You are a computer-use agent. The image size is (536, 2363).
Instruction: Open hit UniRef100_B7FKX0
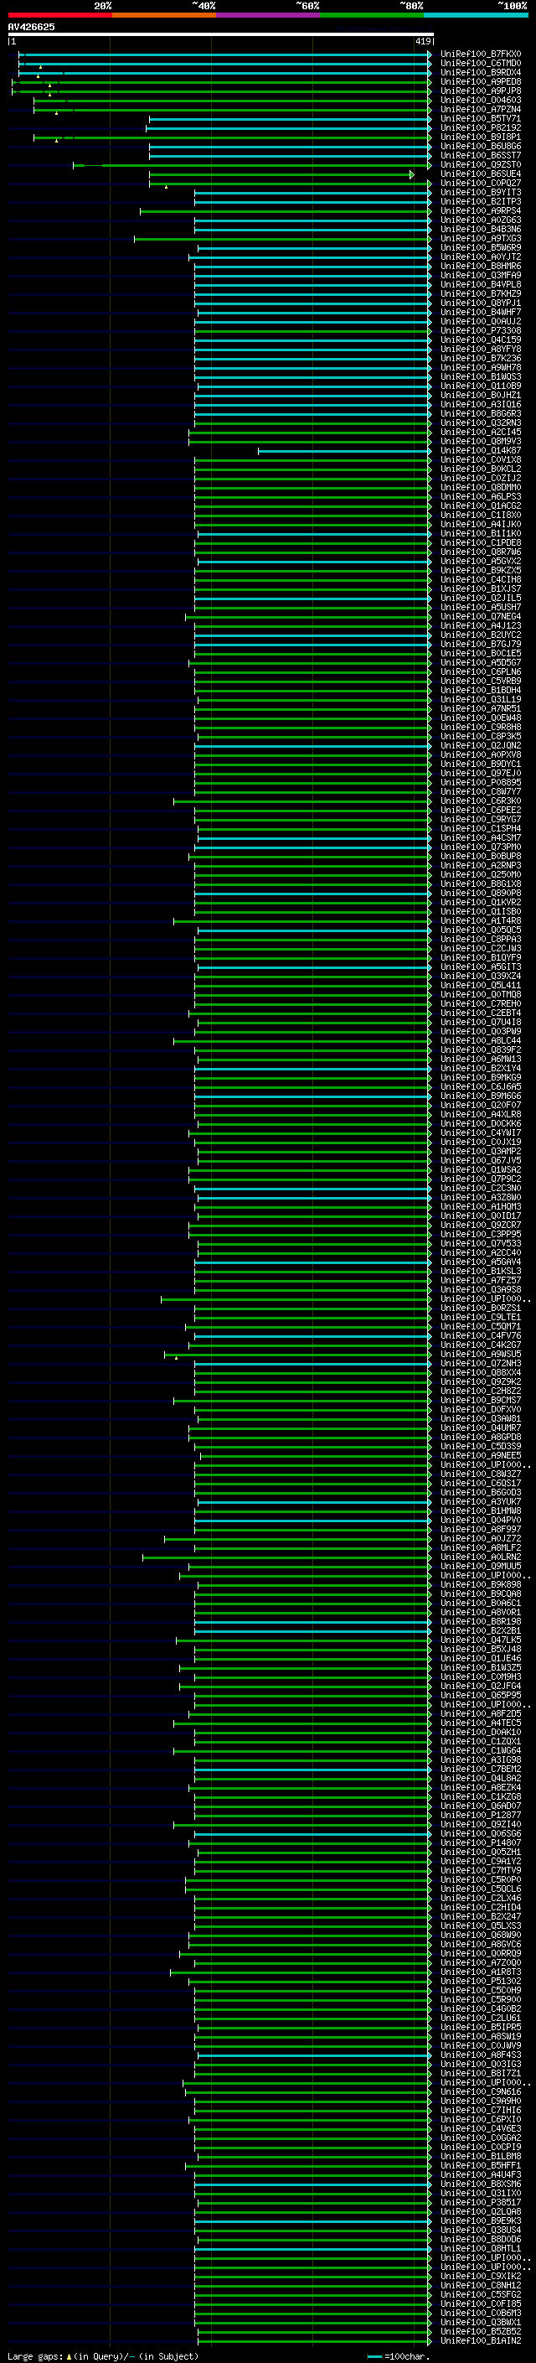pos(481,54)
